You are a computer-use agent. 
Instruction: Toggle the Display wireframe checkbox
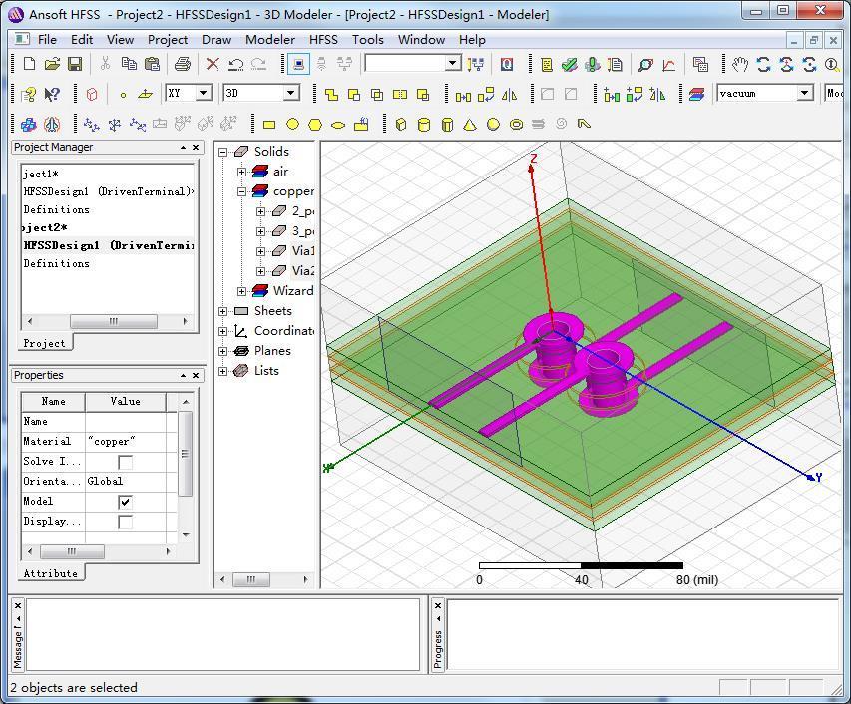click(x=125, y=522)
